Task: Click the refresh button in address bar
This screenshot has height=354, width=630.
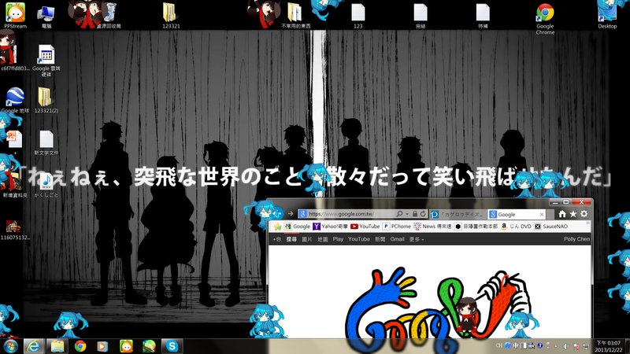Action: tap(423, 214)
